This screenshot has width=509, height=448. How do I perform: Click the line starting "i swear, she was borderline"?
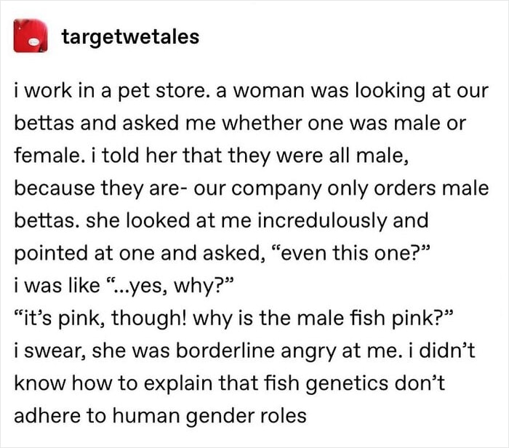click(x=244, y=351)
